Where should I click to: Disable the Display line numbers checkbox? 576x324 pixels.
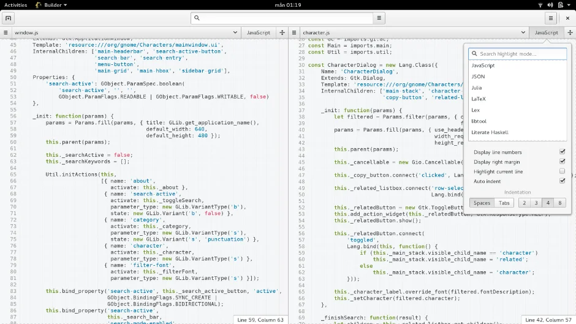point(562,151)
